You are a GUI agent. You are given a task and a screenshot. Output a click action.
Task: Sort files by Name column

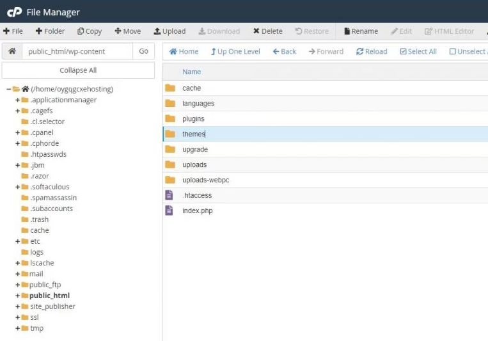coord(191,72)
